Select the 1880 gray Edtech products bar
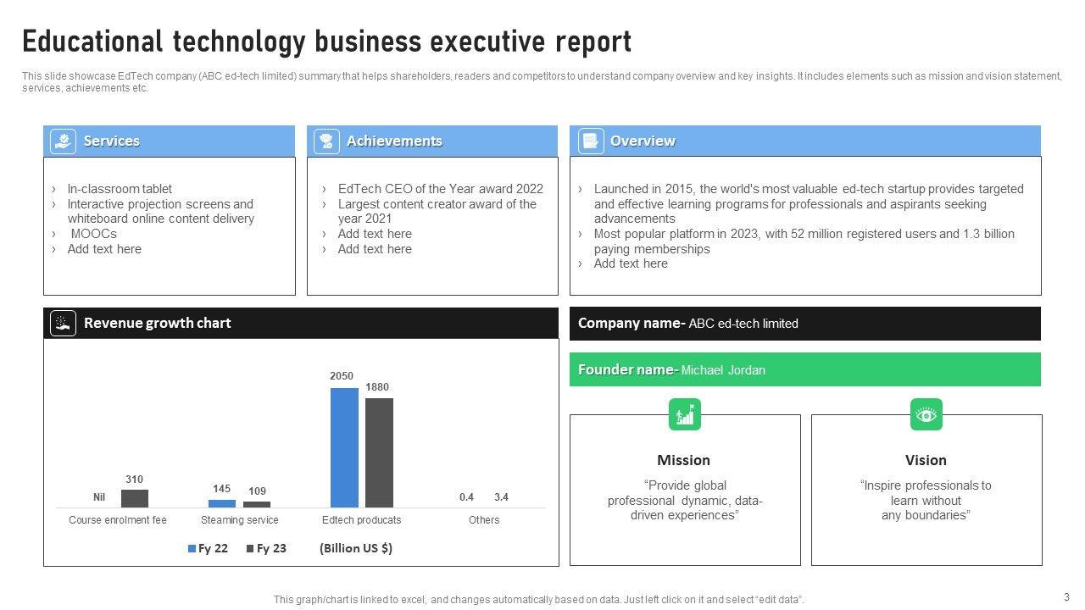Viewport: 1085px width, 610px height. (x=379, y=452)
